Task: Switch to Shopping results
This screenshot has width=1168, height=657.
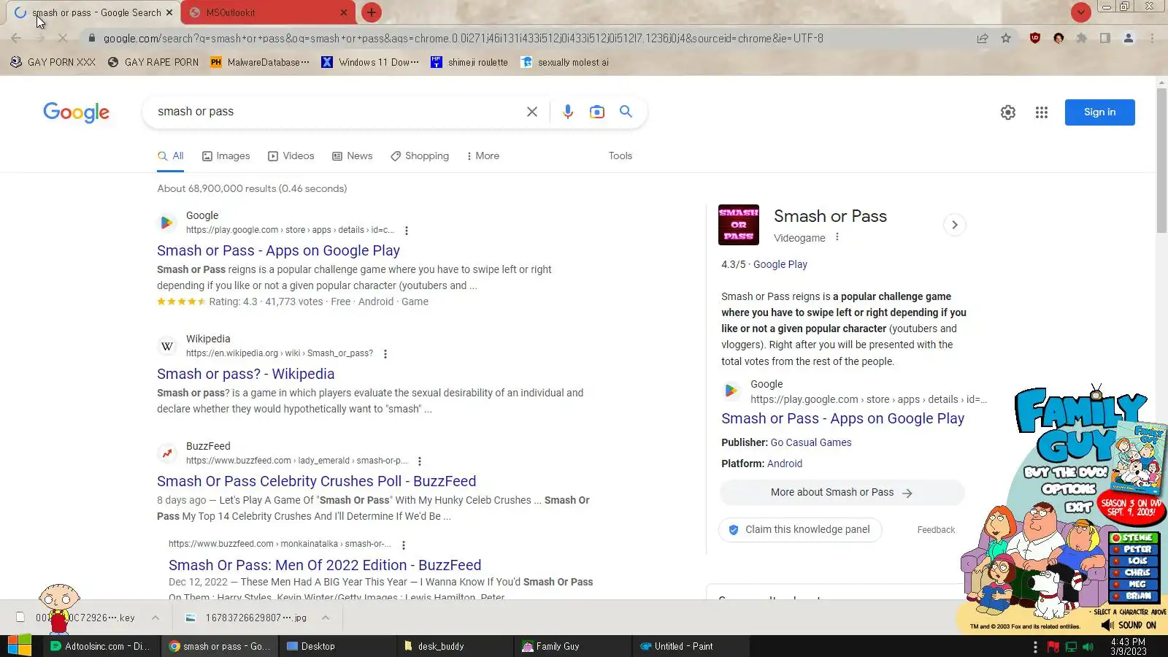Action: (x=420, y=156)
